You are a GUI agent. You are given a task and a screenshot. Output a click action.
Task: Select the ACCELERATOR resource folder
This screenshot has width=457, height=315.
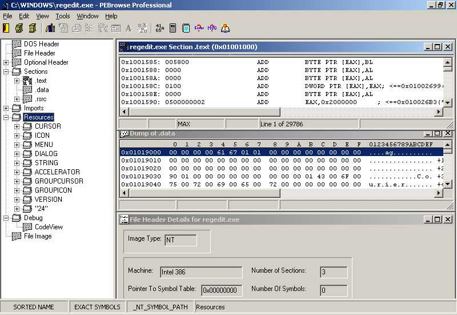pyautogui.click(x=57, y=172)
